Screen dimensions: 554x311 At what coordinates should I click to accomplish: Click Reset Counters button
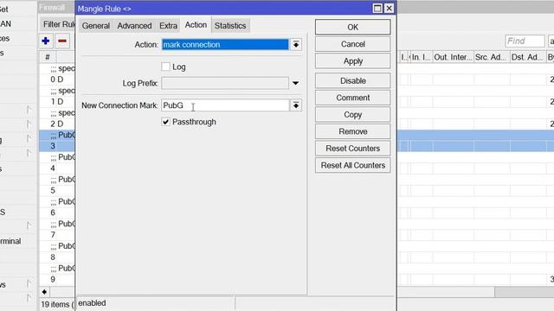click(x=352, y=149)
